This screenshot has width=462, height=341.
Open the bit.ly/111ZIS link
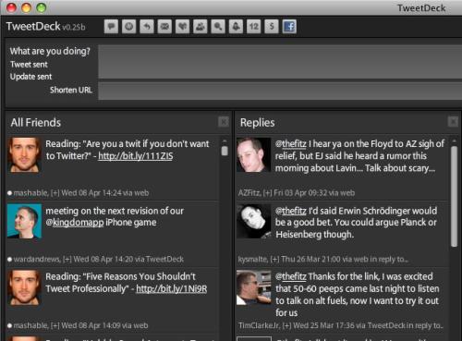click(x=136, y=156)
